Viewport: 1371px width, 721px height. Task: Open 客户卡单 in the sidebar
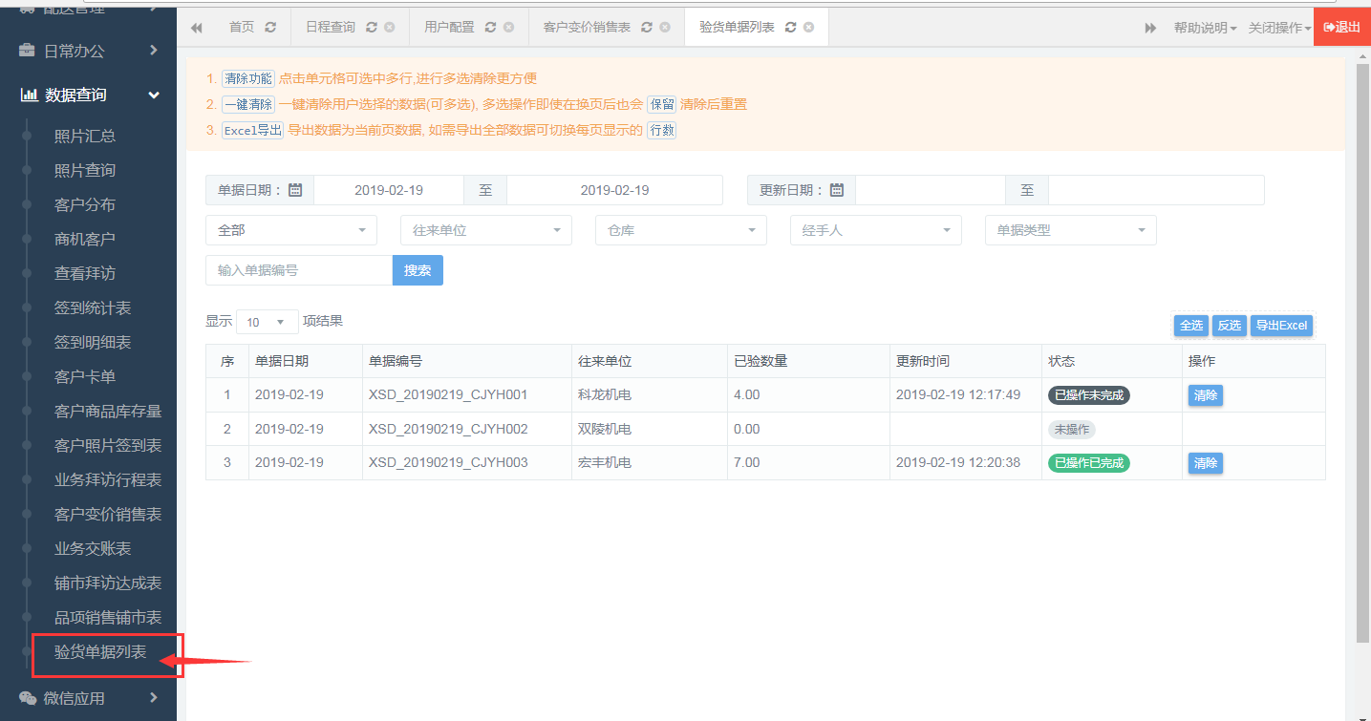[85, 376]
